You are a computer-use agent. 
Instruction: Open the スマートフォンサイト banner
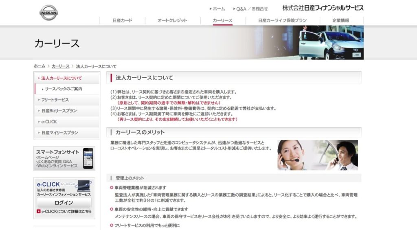[x=64, y=158]
